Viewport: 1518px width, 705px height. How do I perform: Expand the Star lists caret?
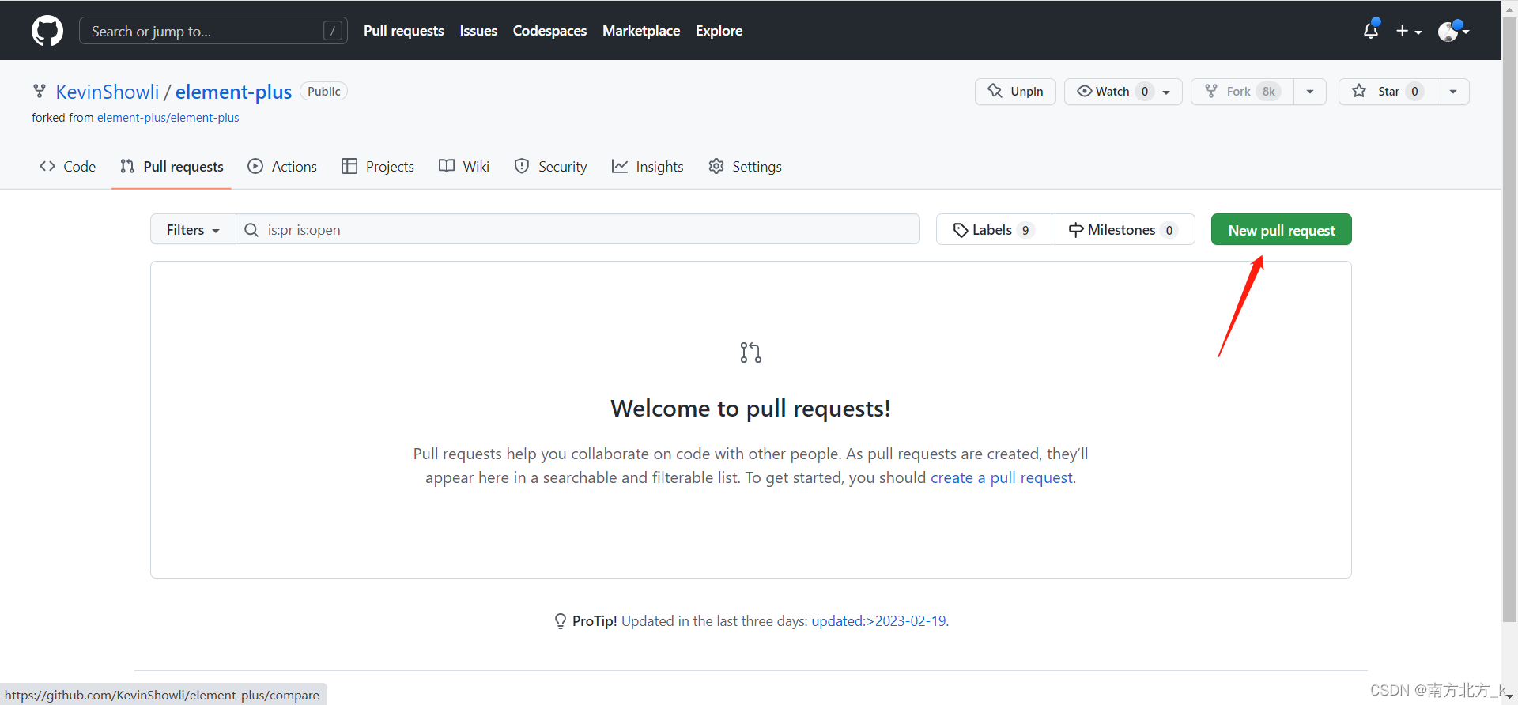tap(1453, 92)
